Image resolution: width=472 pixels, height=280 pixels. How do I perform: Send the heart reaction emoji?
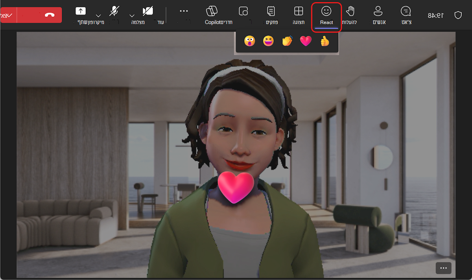point(306,41)
